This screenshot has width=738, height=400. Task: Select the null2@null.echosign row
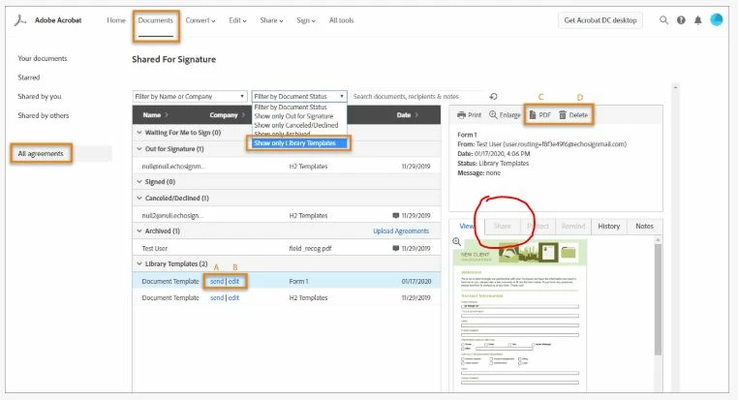pos(287,216)
